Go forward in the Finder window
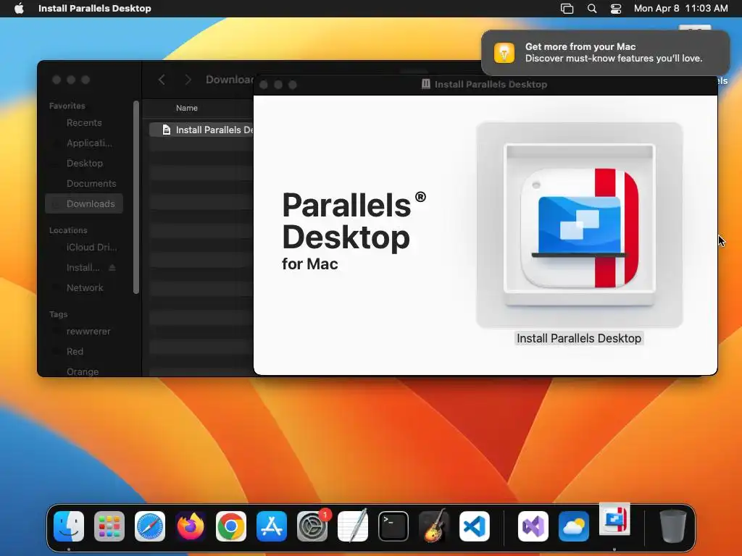 coord(188,80)
